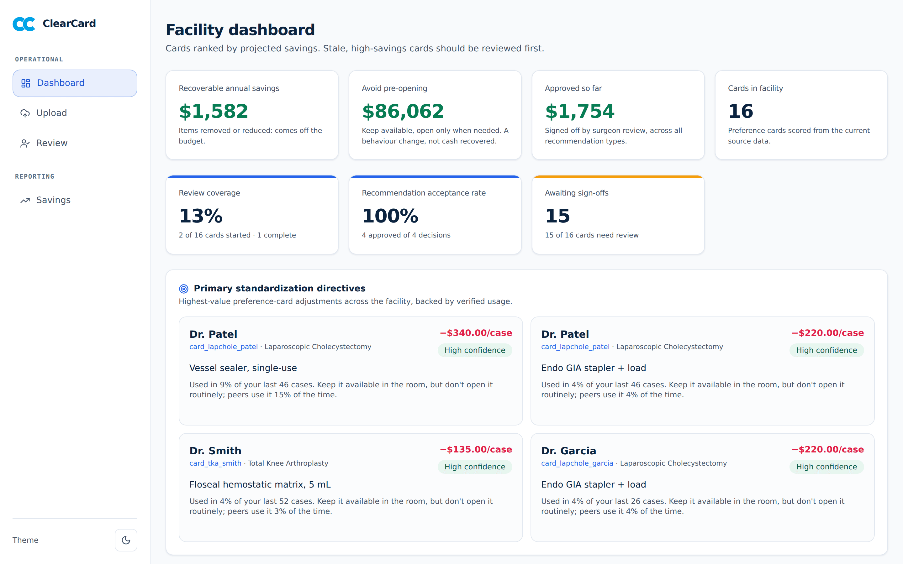Click the $1,754 approved value
The width and height of the screenshot is (903, 564).
579,111
